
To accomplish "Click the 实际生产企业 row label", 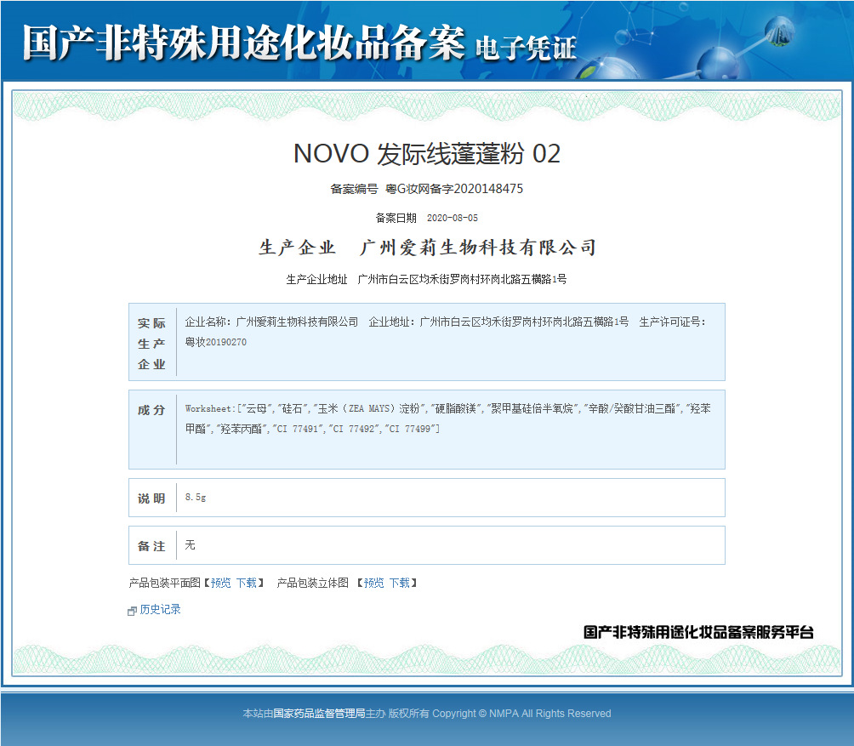I will (152, 344).
